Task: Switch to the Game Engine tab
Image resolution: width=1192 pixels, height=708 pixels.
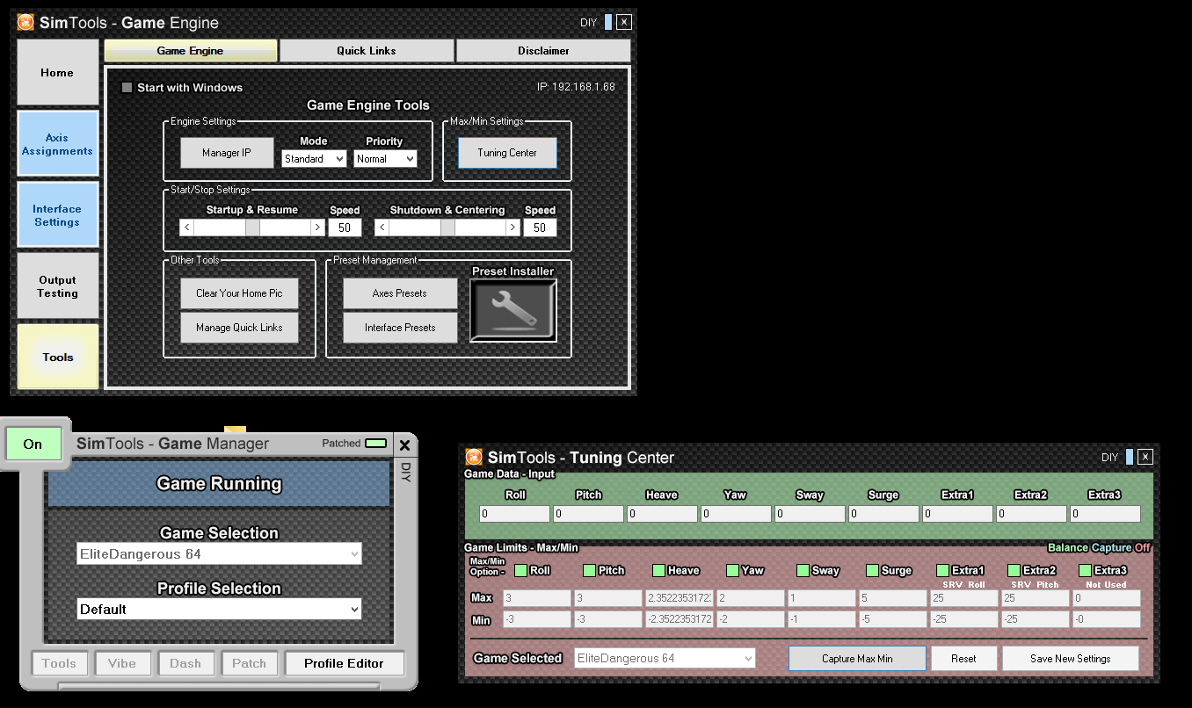Action: [x=191, y=51]
